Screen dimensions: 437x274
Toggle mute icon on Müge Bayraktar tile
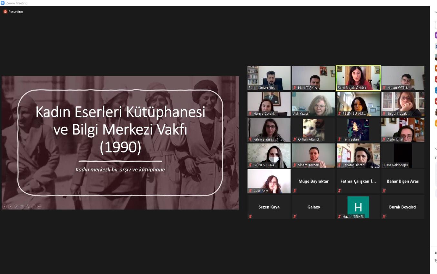(295, 191)
